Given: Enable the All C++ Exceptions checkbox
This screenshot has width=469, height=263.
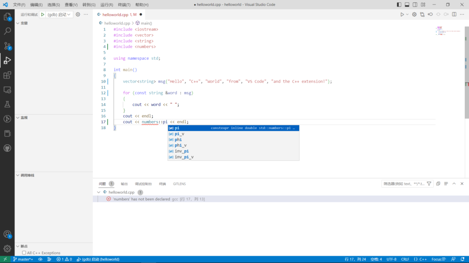Looking at the screenshot, I should coord(24,253).
